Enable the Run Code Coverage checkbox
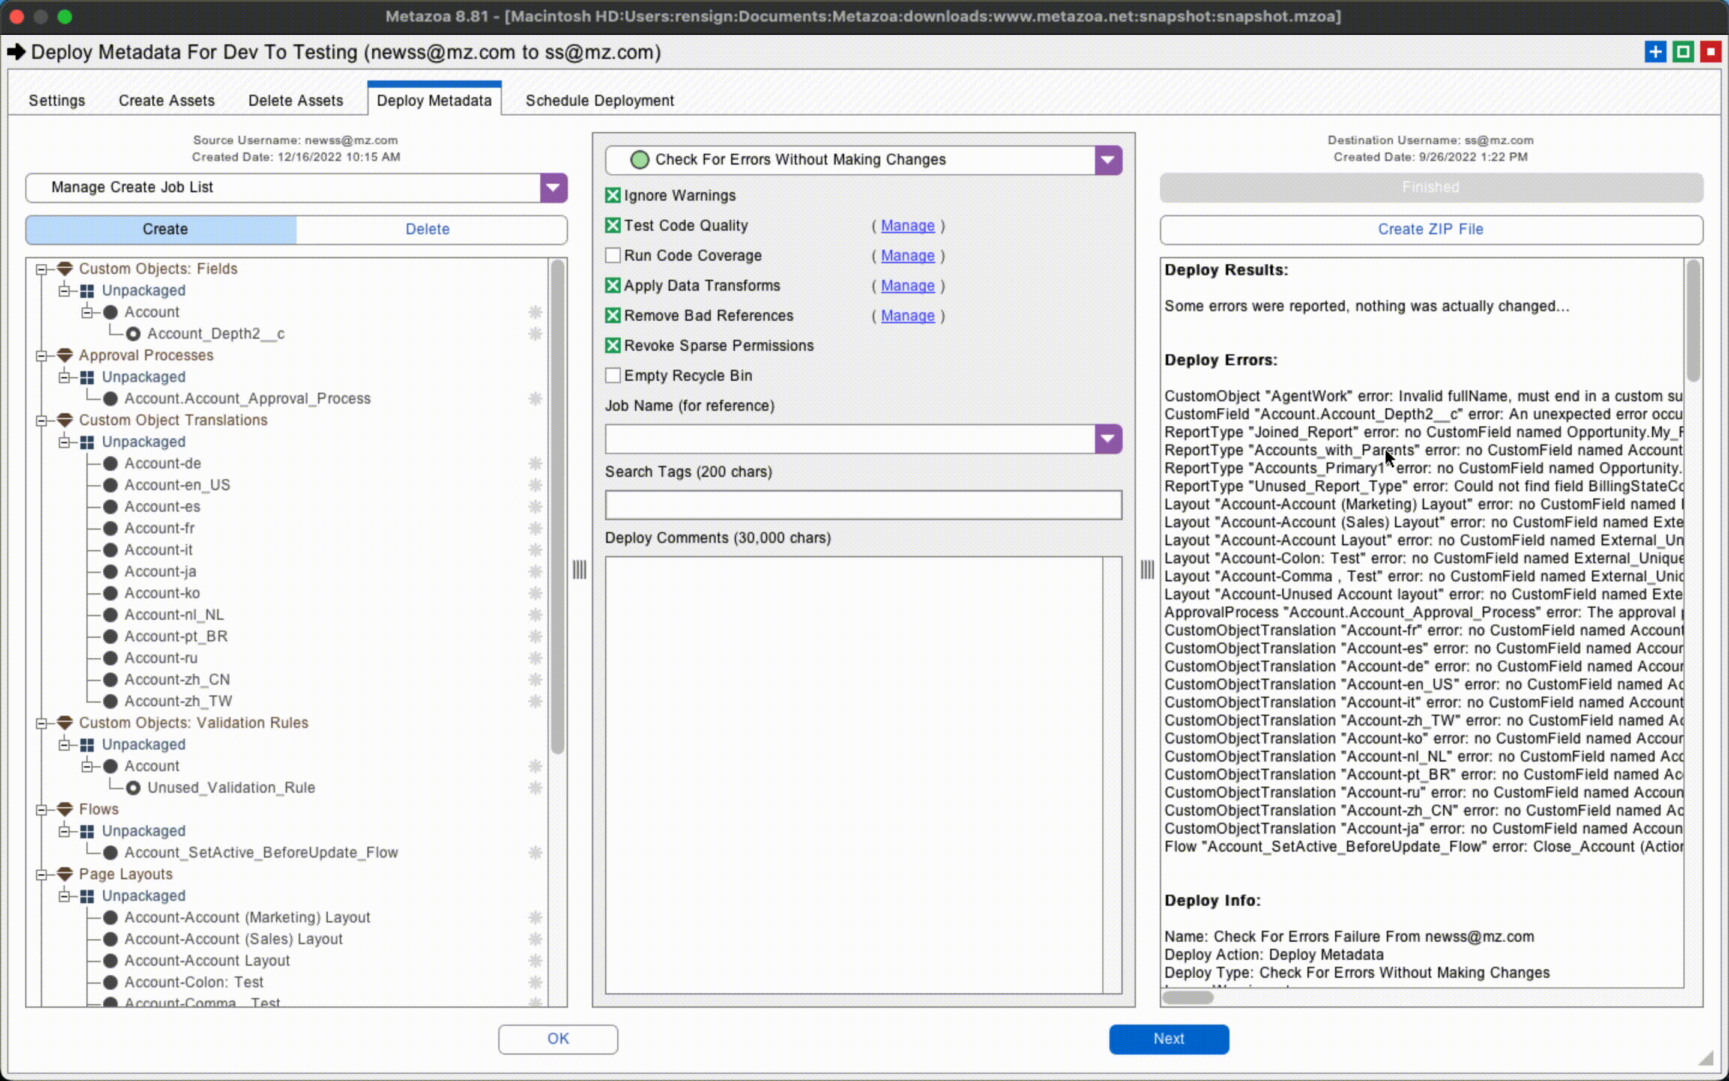The width and height of the screenshot is (1729, 1081). click(613, 255)
